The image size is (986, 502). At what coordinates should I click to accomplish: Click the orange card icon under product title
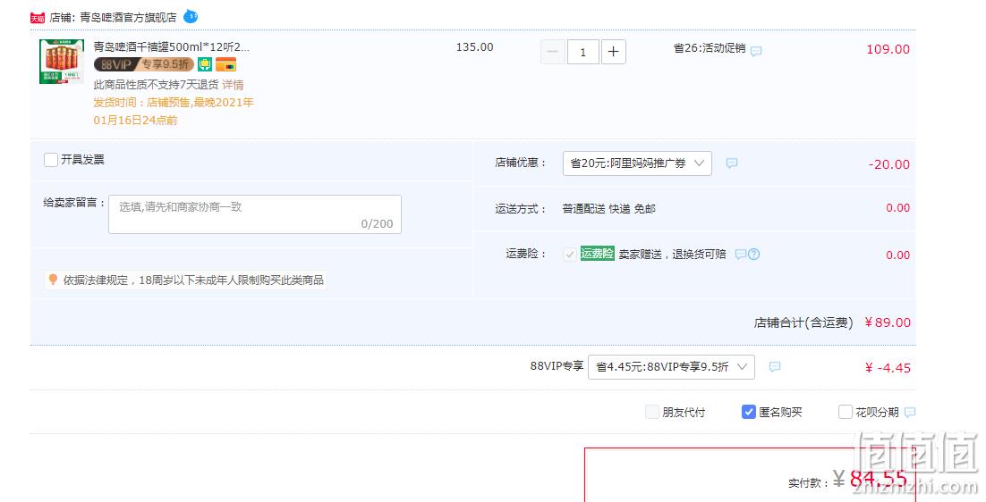click(225, 64)
